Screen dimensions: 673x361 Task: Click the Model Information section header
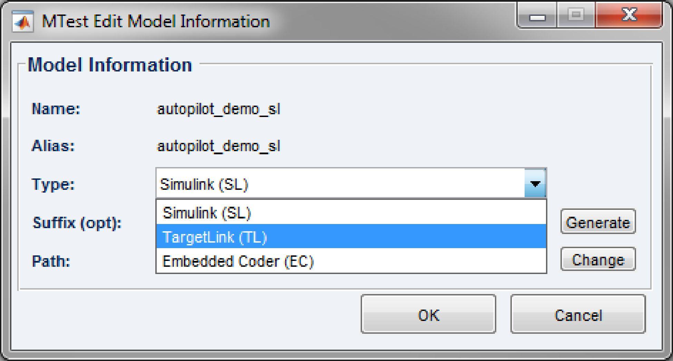(110, 64)
